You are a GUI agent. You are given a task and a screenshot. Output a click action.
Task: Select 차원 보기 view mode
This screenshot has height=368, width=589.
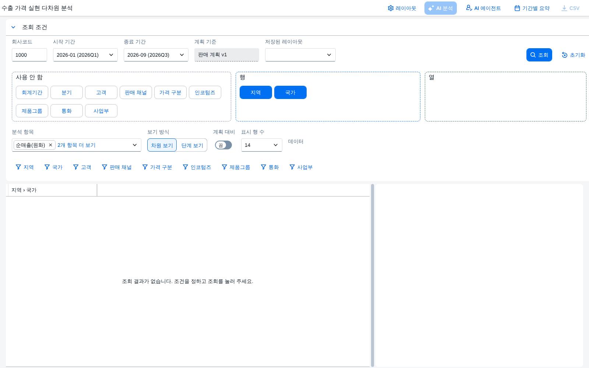coord(162,145)
